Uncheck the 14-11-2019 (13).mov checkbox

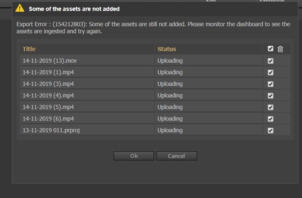pyautogui.click(x=271, y=61)
